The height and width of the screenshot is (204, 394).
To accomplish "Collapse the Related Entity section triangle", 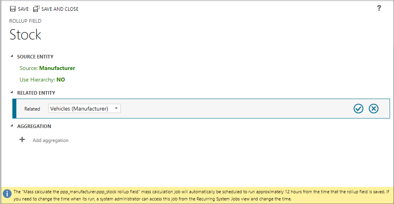I will pos(12,93).
